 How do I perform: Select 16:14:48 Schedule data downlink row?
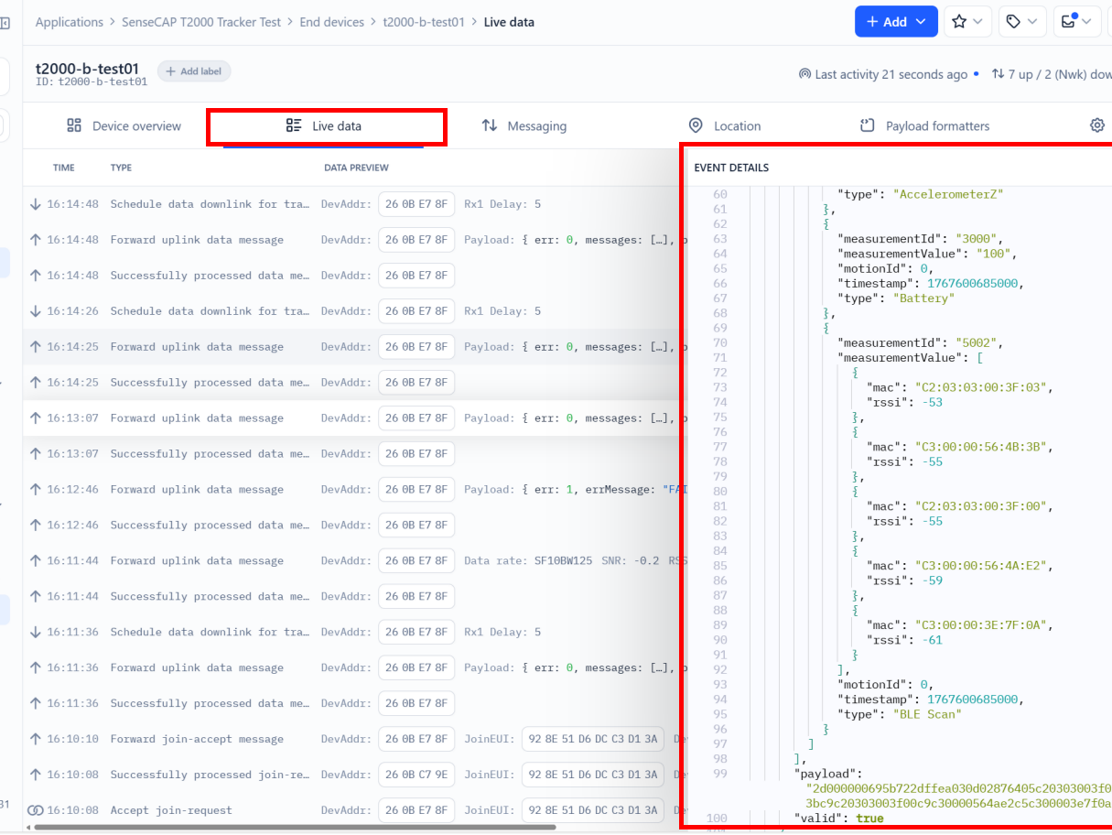point(352,204)
